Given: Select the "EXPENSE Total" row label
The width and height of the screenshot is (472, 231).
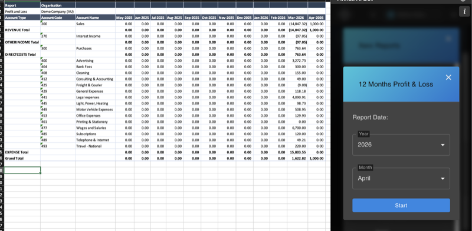Looking at the screenshot, I should pos(22,152).
